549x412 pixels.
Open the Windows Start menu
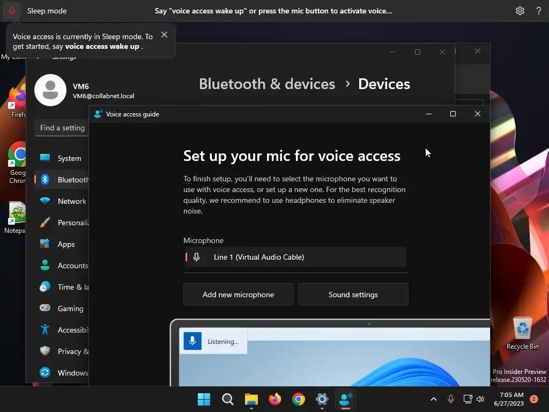tap(204, 399)
